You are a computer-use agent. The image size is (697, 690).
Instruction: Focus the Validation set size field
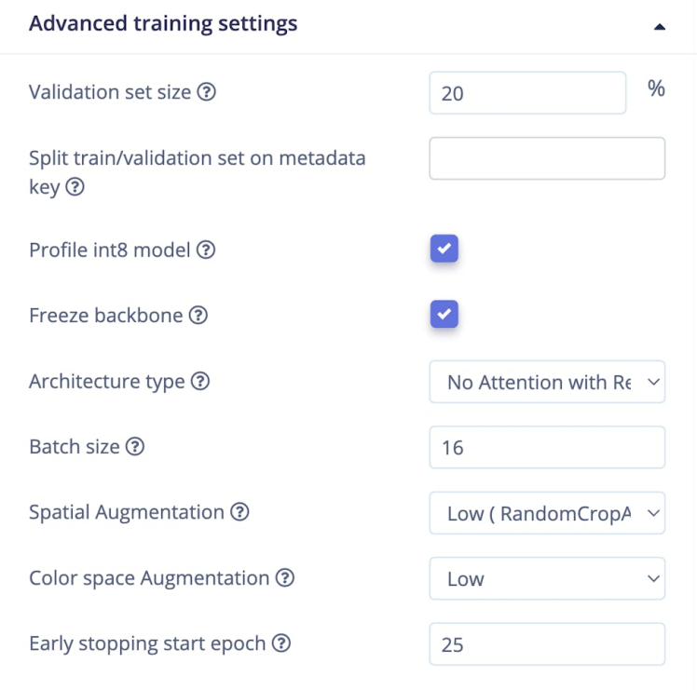(527, 93)
